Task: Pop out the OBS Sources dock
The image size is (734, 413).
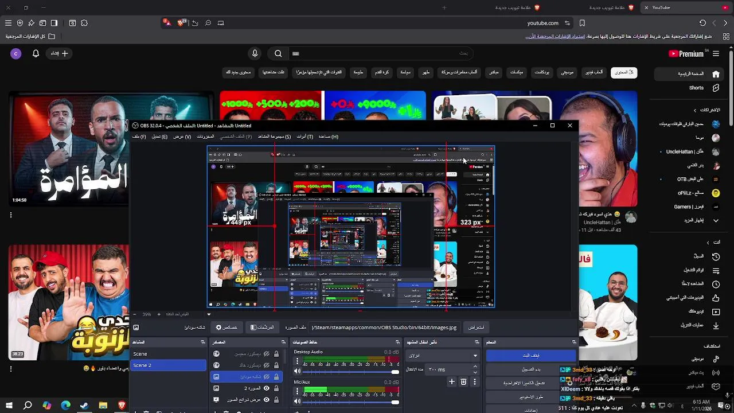Action: coord(283,342)
